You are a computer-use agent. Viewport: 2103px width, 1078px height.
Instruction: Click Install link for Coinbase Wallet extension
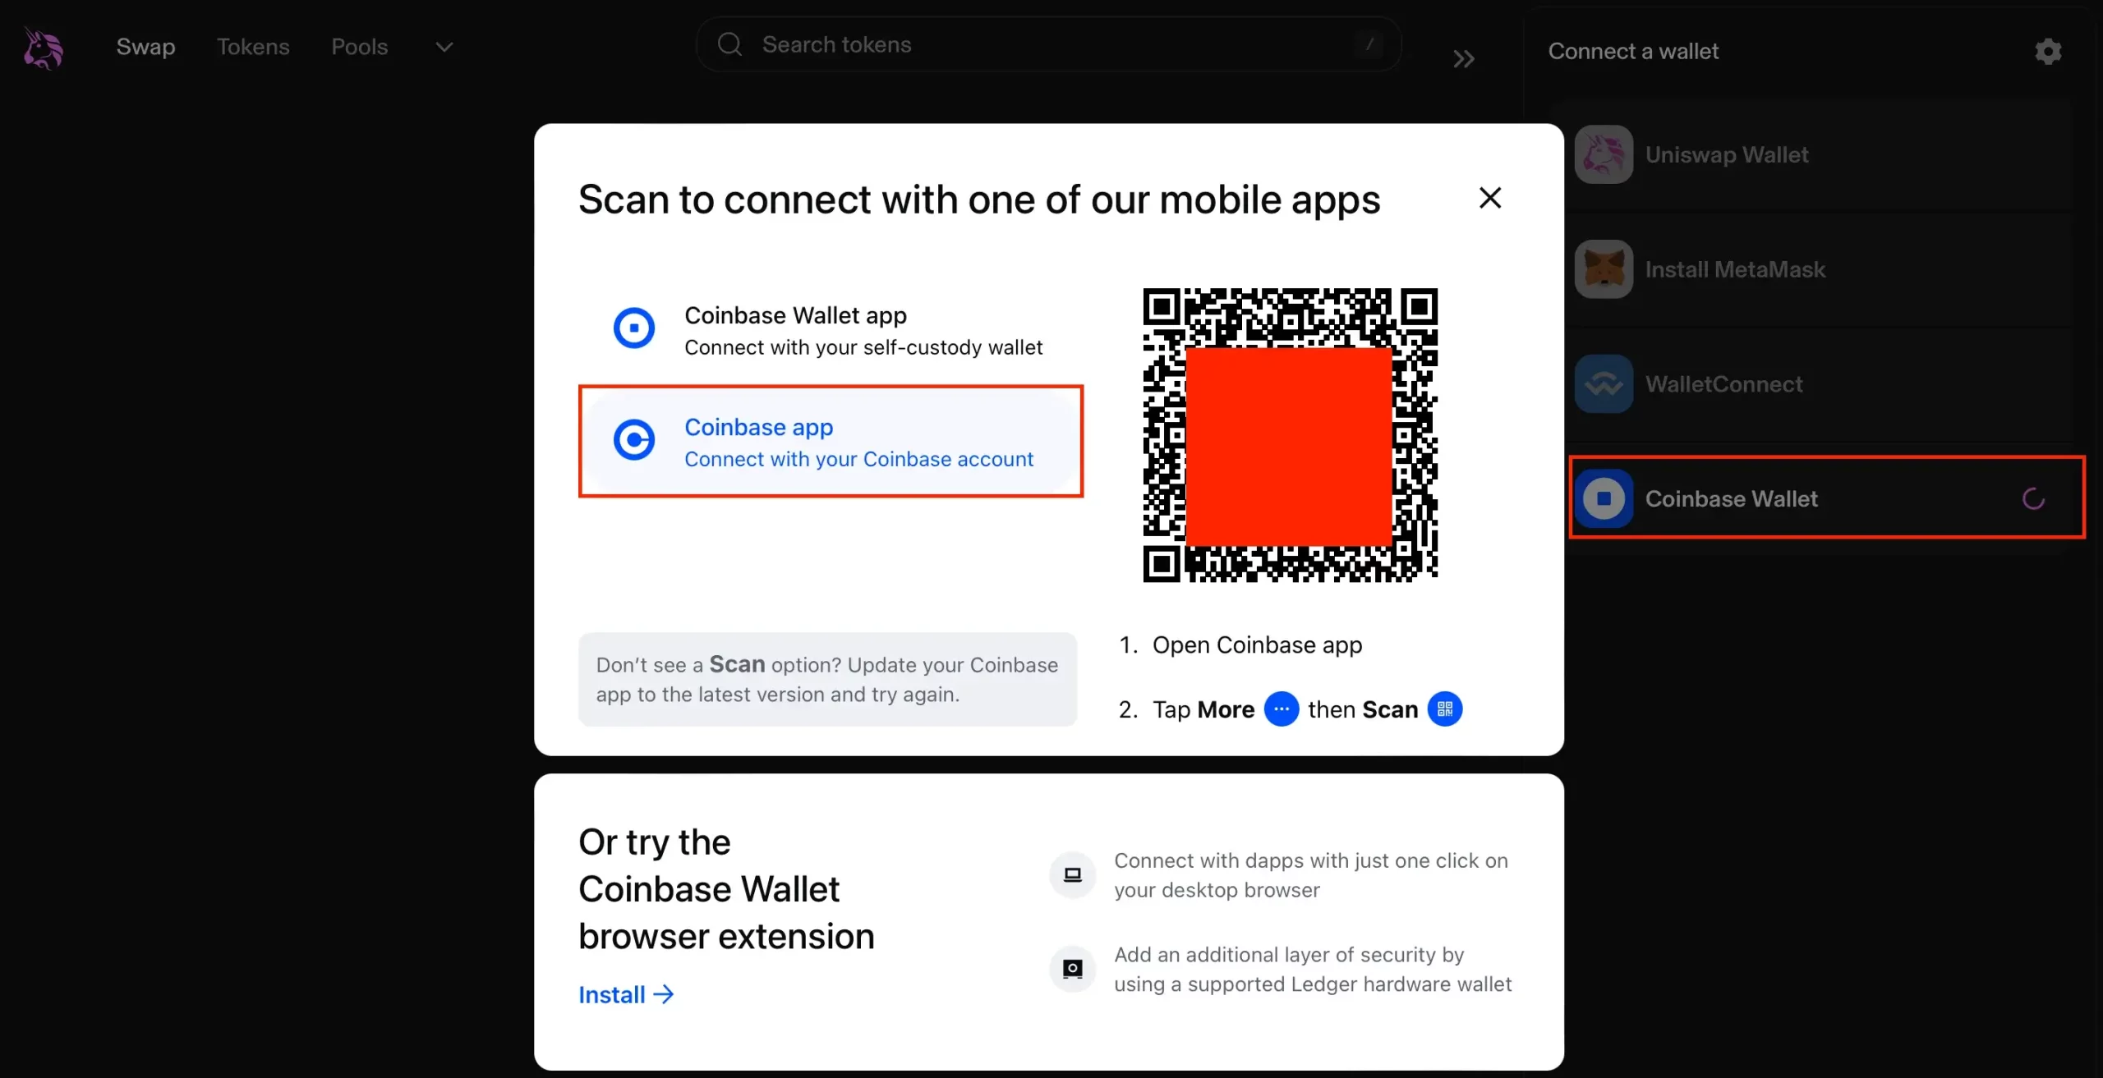click(x=626, y=994)
